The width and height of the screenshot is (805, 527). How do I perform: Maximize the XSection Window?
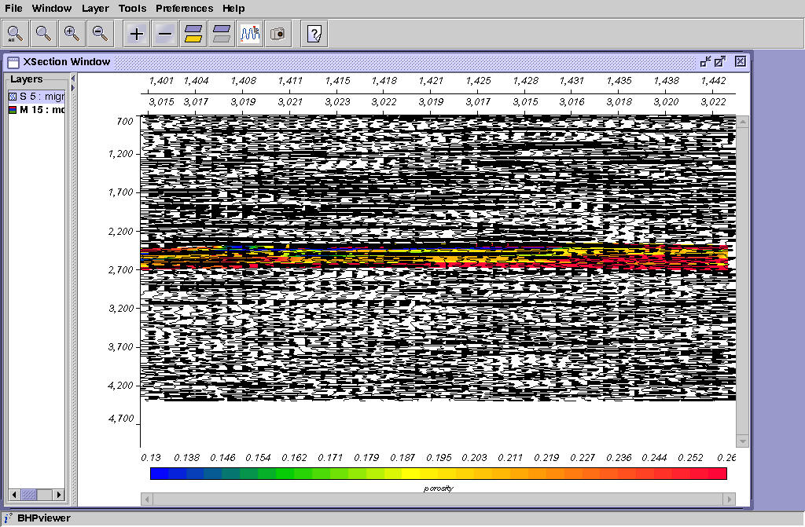point(720,61)
